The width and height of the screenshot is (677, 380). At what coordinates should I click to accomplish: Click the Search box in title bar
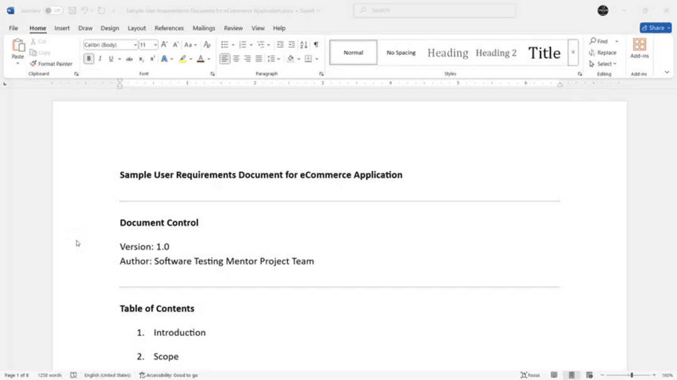(434, 11)
